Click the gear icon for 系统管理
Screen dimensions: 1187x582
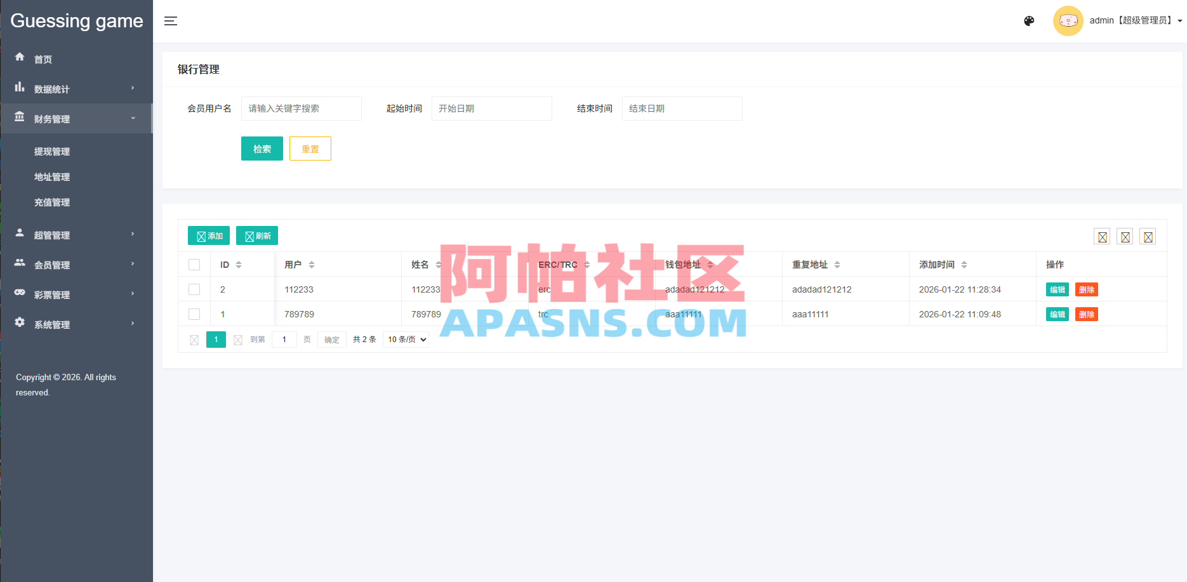point(20,322)
